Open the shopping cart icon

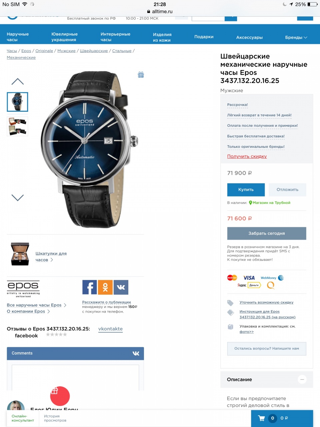(x=262, y=418)
